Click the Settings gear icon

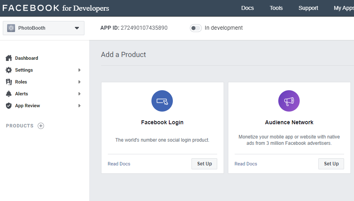point(9,70)
